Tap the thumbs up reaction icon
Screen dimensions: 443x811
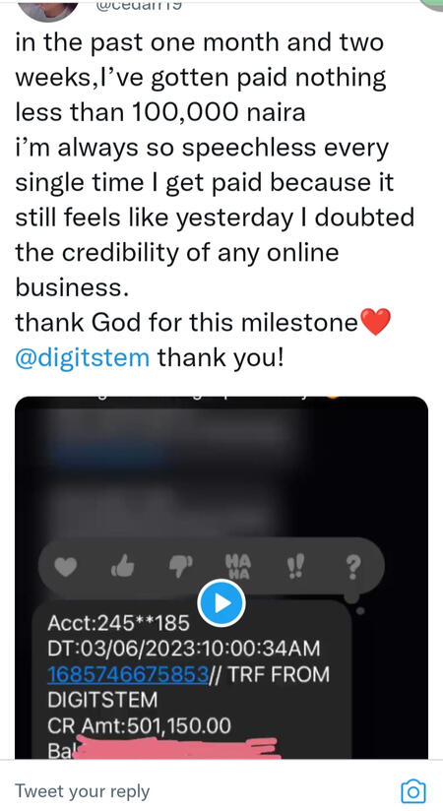(123, 568)
